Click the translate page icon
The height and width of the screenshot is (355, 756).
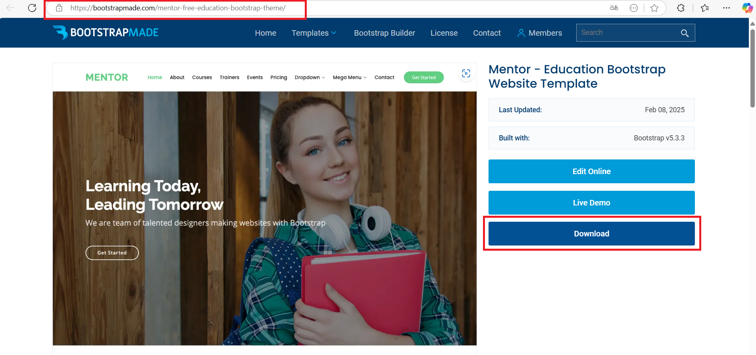(x=614, y=8)
